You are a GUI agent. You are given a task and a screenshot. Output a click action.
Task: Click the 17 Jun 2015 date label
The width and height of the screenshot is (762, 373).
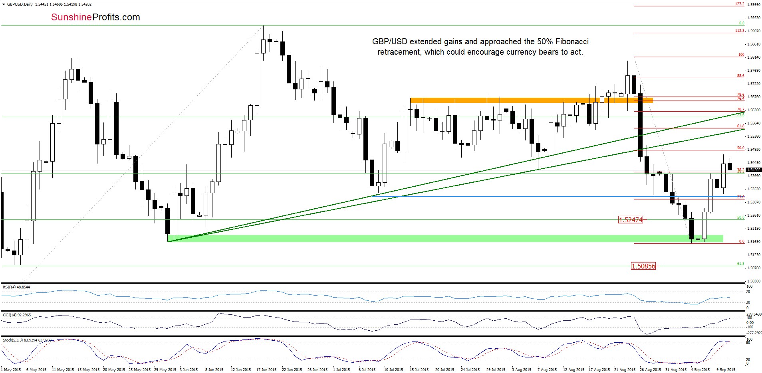(266, 370)
